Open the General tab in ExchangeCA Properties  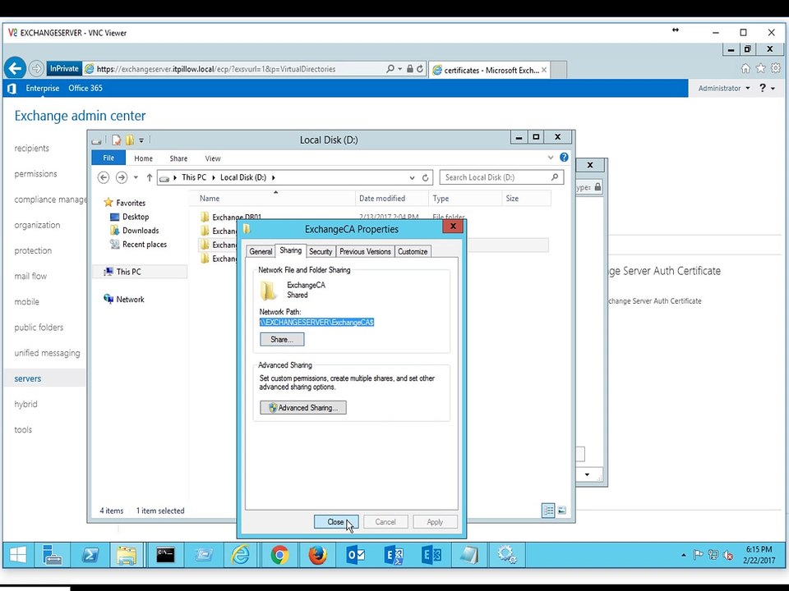pos(261,251)
